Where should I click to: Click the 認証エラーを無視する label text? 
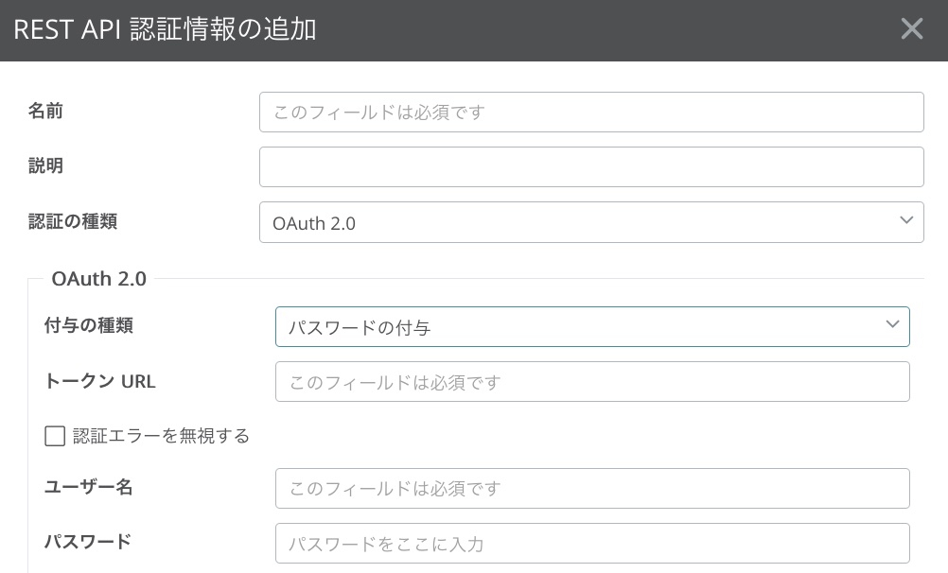coord(161,436)
